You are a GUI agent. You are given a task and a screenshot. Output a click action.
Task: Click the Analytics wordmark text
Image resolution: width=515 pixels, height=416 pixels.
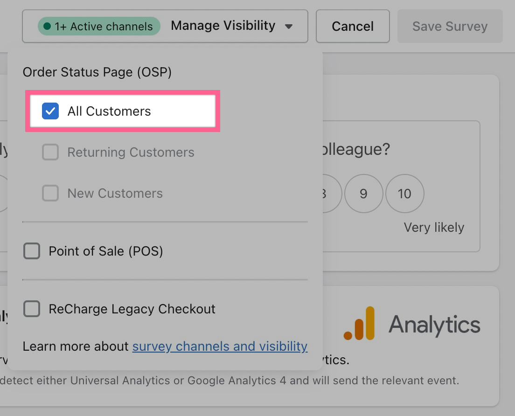434,324
